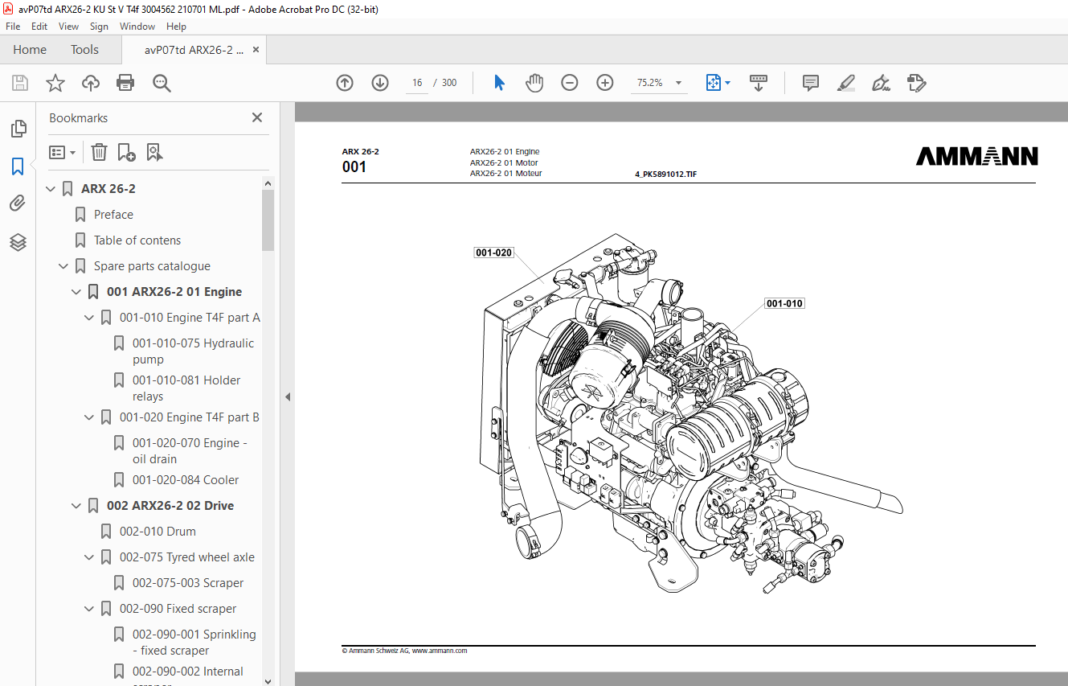Collapse 002-090 Fixed scraper node
Screen dimensions: 1068x686
[x=90, y=609]
